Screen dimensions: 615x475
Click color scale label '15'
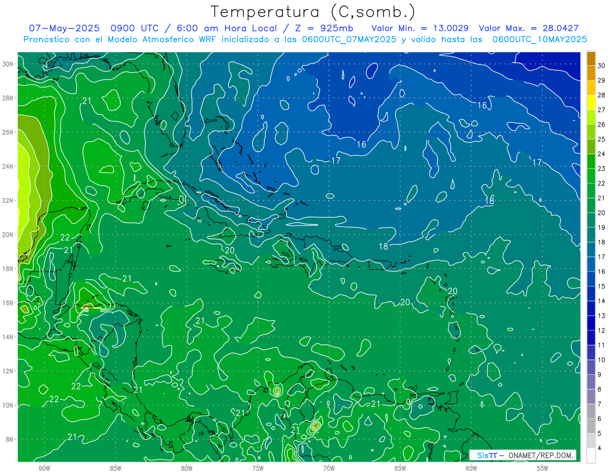pyautogui.click(x=602, y=286)
